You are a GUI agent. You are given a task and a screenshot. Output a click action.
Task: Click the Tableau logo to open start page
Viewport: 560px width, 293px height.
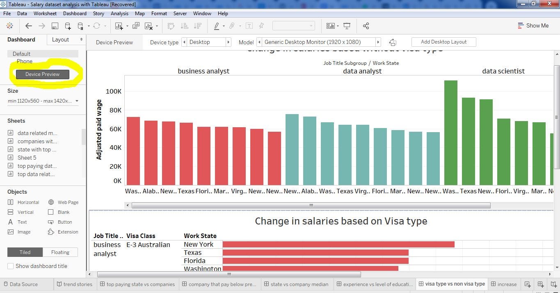[x=10, y=25]
